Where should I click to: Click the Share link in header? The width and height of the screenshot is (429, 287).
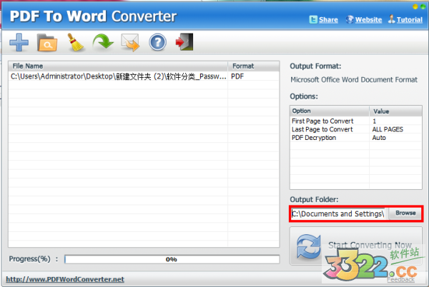pyautogui.click(x=328, y=20)
